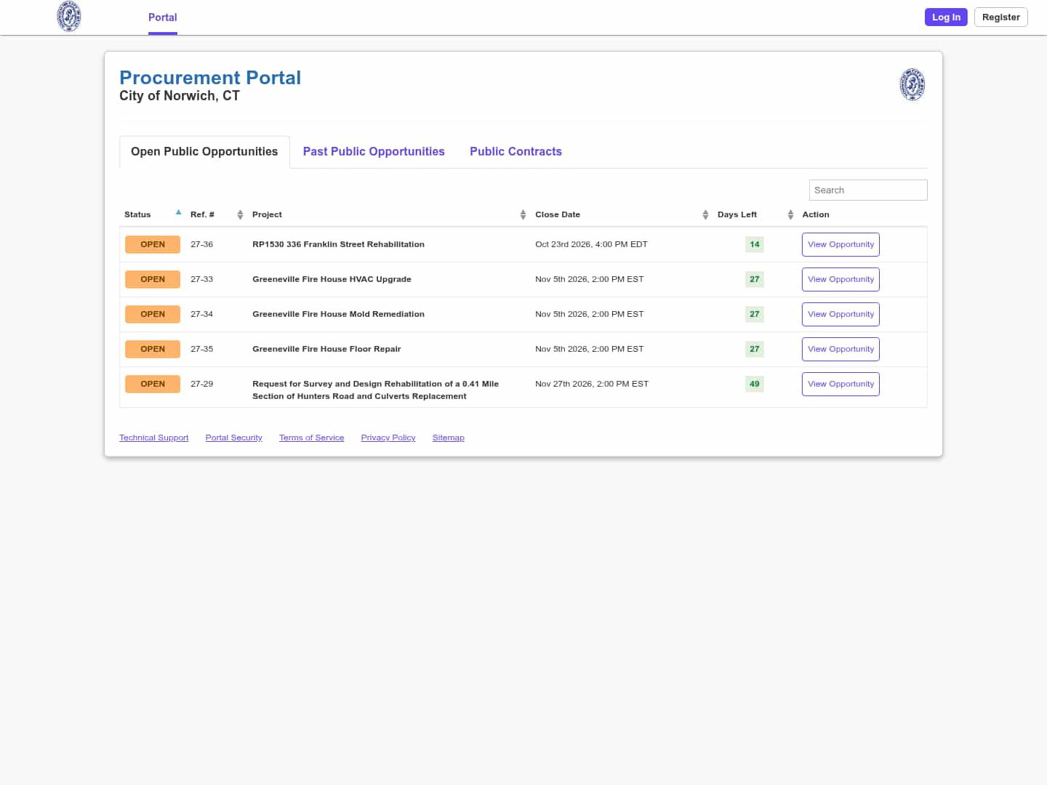This screenshot has width=1047, height=785.
Task: Open the Sitemap link
Action: (x=448, y=438)
